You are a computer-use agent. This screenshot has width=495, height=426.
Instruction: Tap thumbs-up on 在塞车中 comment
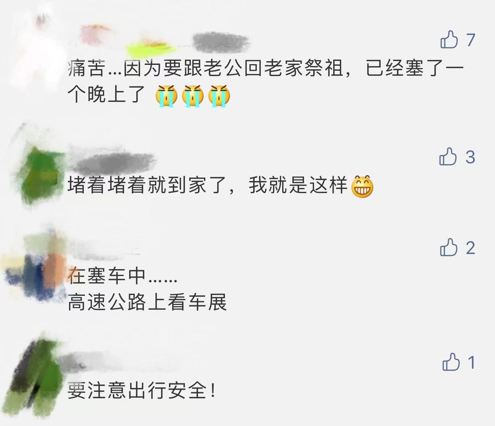pyautogui.click(x=448, y=247)
